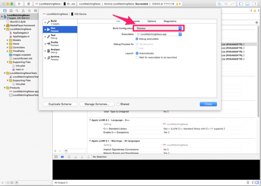Open the Test navigator diamond icon
Image resolution: width=261 pixels, height=186 pixels.
(x=29, y=11)
